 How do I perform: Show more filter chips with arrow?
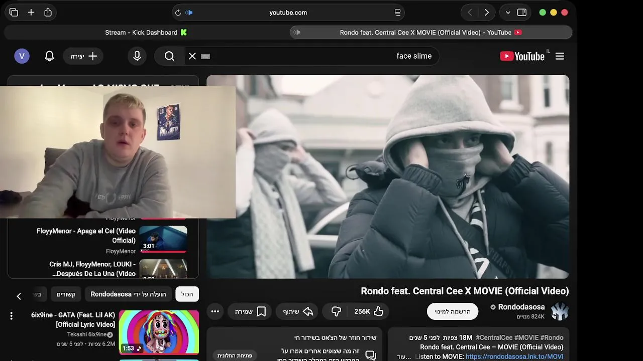(x=19, y=296)
